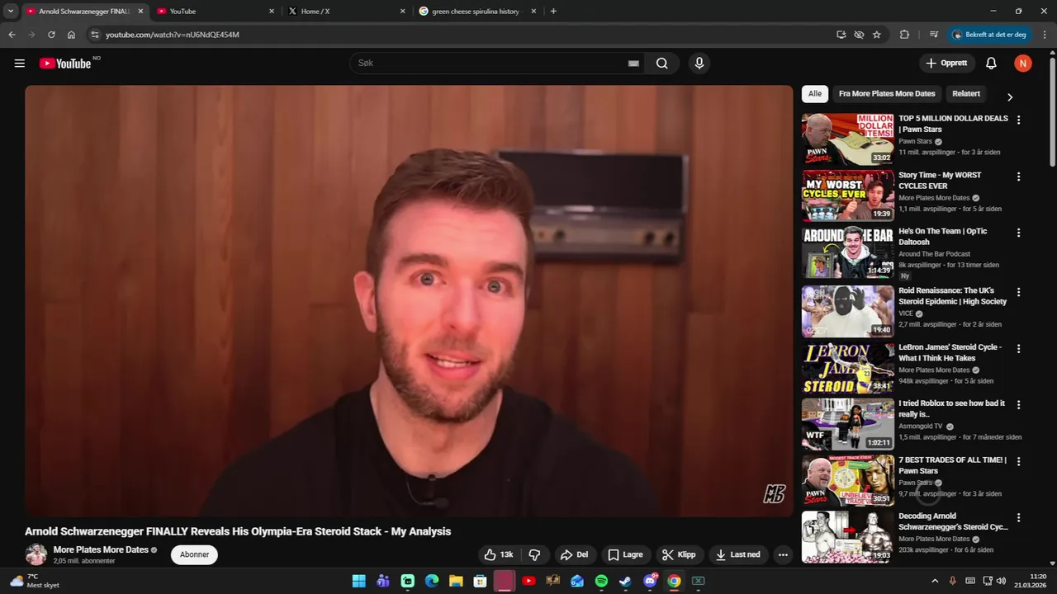Click the install app icon in address bar

(841, 35)
